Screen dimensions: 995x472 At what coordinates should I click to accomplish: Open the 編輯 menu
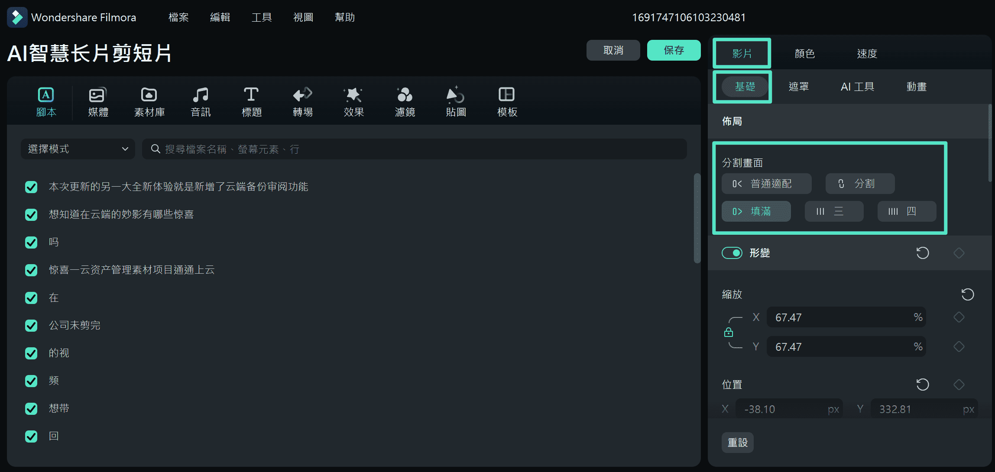click(x=220, y=17)
